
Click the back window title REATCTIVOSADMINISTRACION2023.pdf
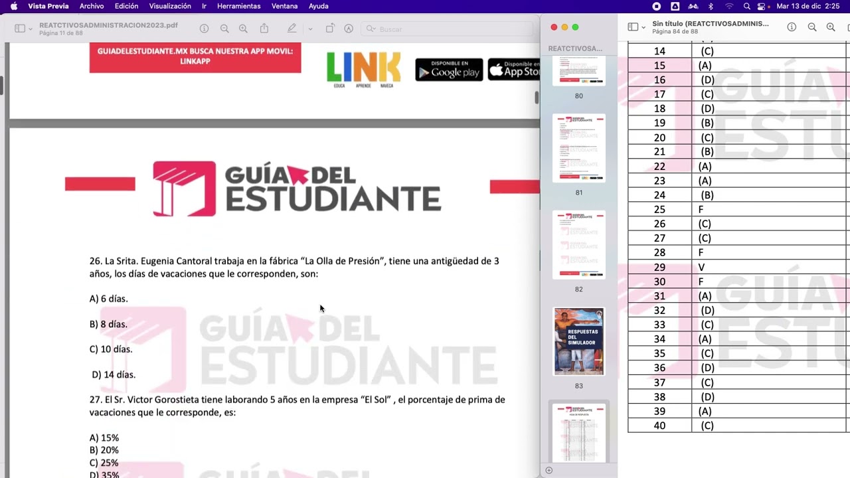(x=108, y=25)
